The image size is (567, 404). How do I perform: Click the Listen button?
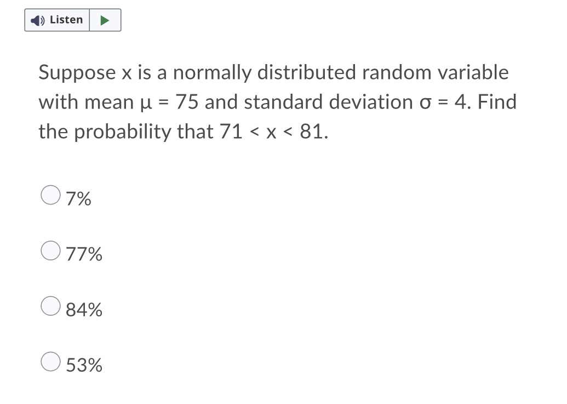(x=56, y=20)
